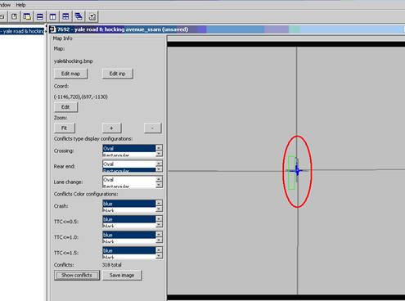Fit the map with the Fit button
Image resolution: width=405 pixels, height=301 pixels.
pos(64,128)
